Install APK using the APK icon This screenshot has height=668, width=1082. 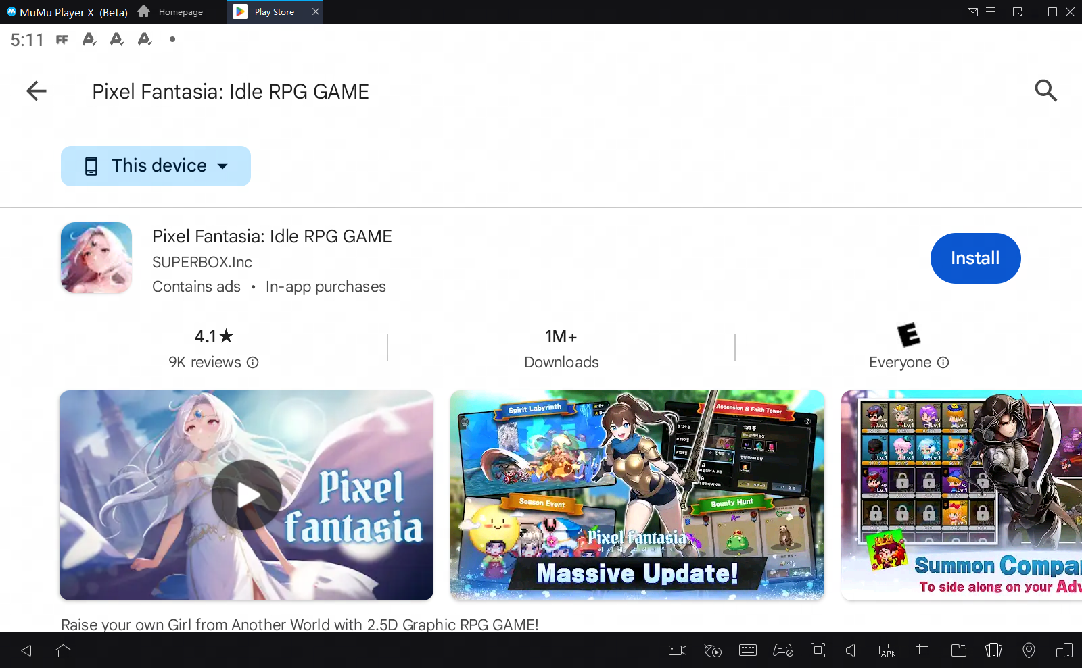888,650
